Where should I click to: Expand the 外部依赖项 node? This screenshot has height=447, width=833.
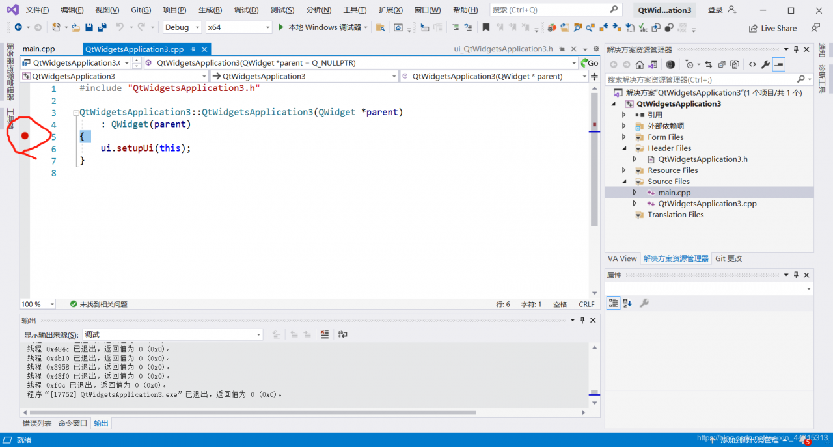(624, 126)
